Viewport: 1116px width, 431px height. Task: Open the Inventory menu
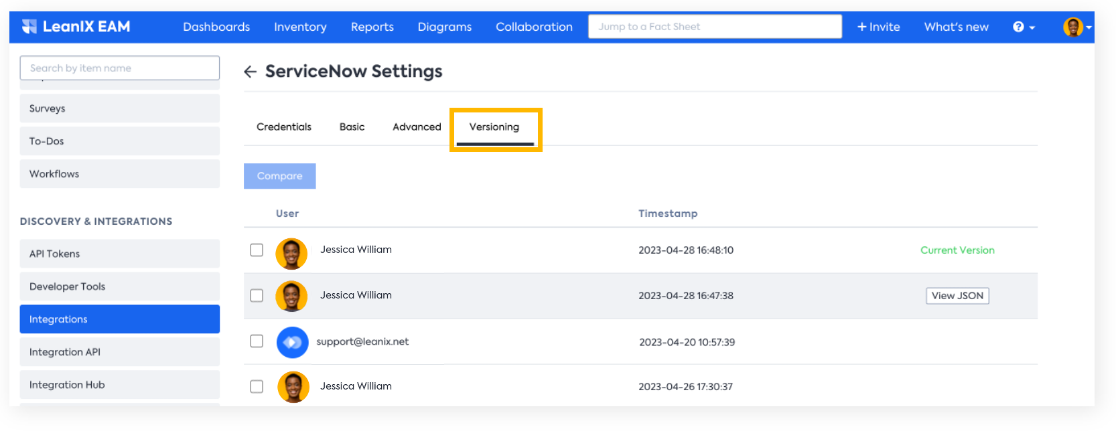[300, 27]
